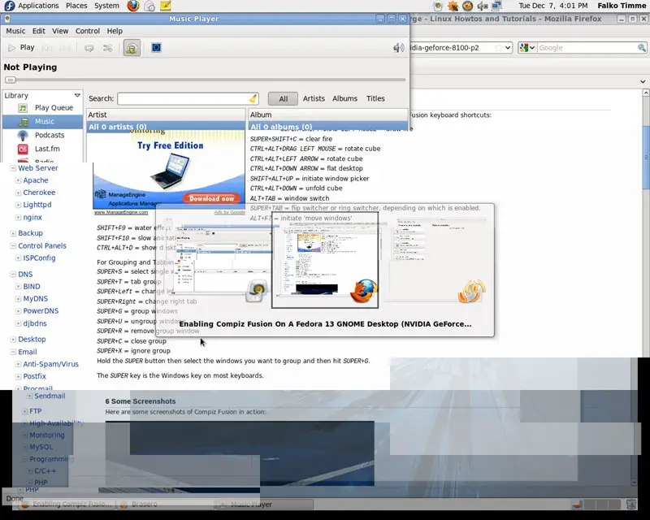
Task: Collapse the Email tree node
Action: pos(13,352)
